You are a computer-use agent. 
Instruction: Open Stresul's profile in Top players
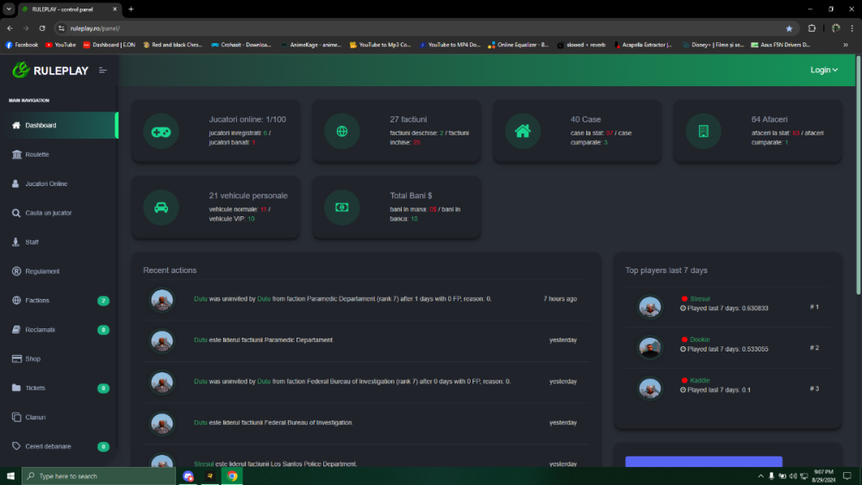click(x=699, y=299)
